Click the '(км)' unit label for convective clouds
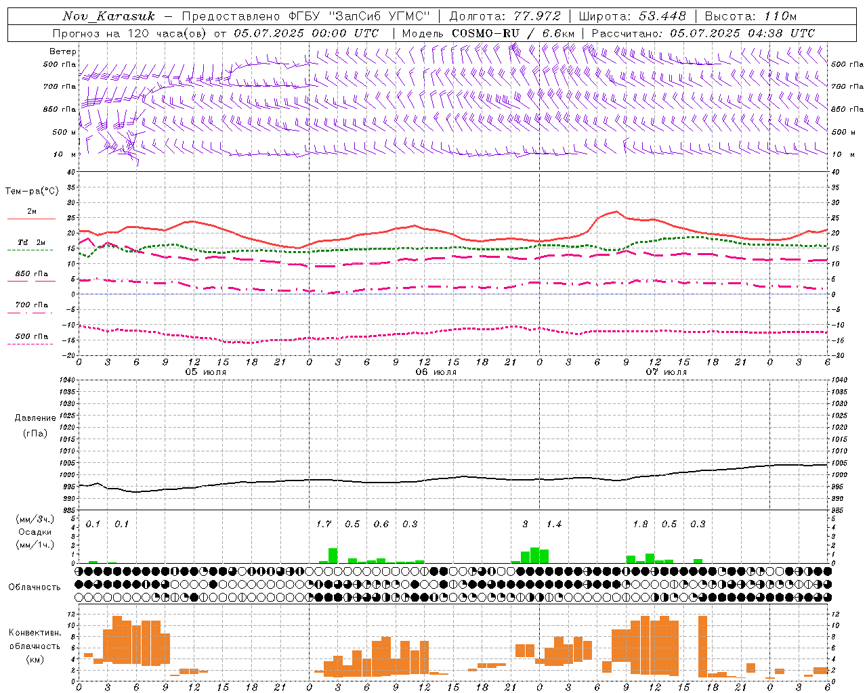Viewport: 867px width, 693px height. click(35, 659)
